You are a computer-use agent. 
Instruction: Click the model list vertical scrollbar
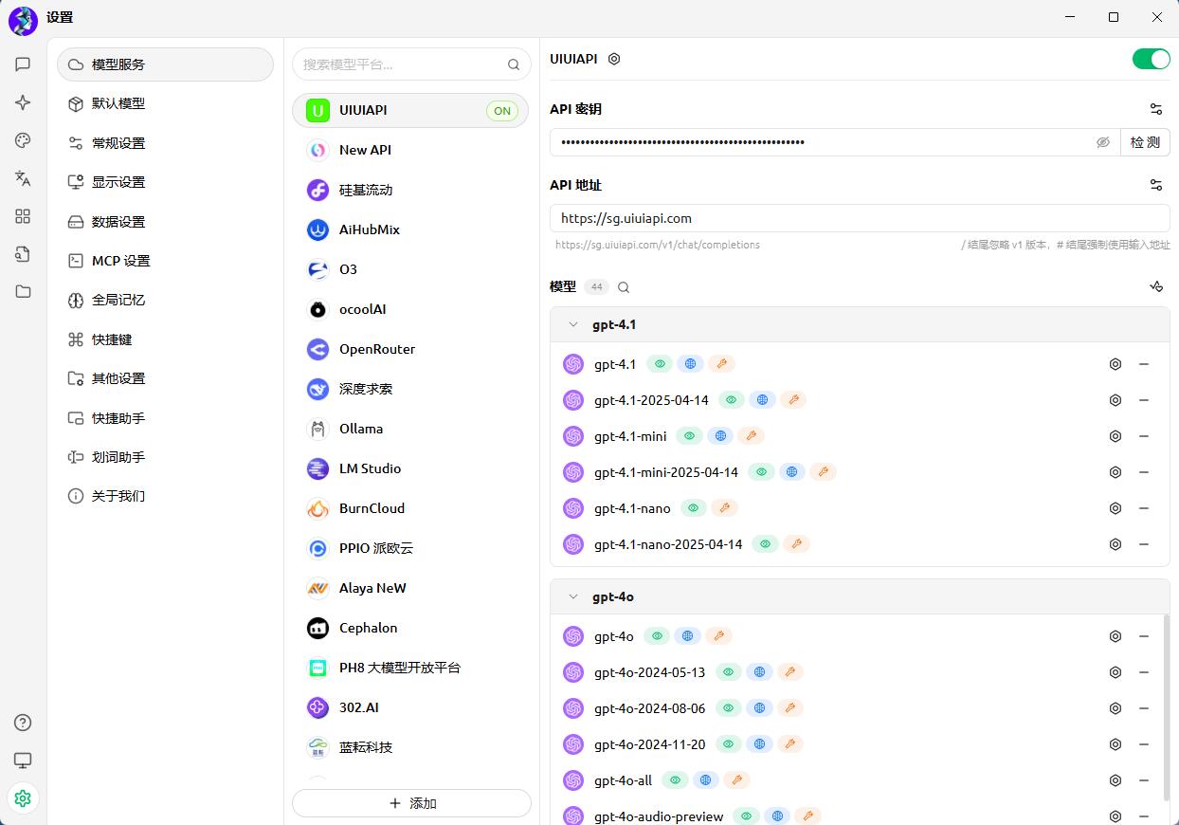coord(1167,706)
